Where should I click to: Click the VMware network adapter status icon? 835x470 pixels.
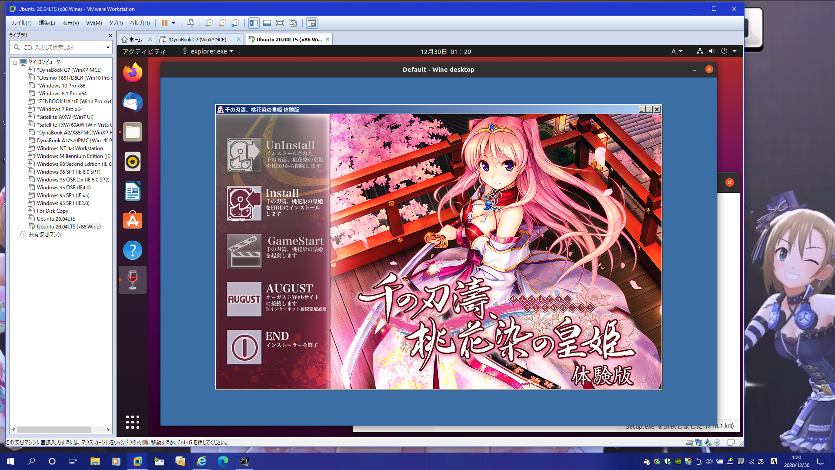coord(699,443)
